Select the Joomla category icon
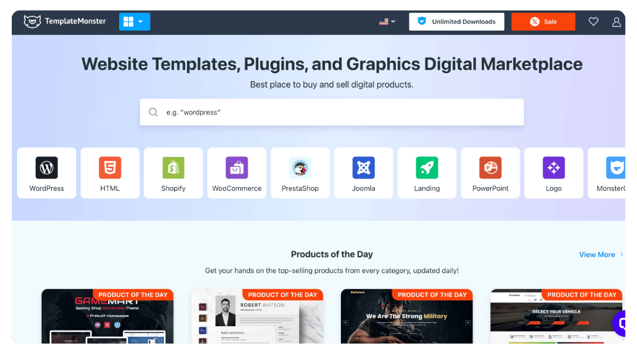The width and height of the screenshot is (637, 354). (363, 168)
